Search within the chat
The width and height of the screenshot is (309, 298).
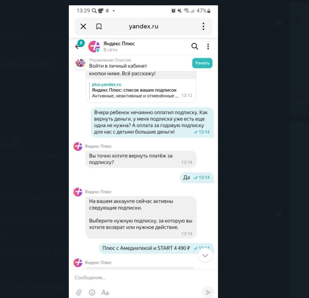pyautogui.click(x=195, y=46)
